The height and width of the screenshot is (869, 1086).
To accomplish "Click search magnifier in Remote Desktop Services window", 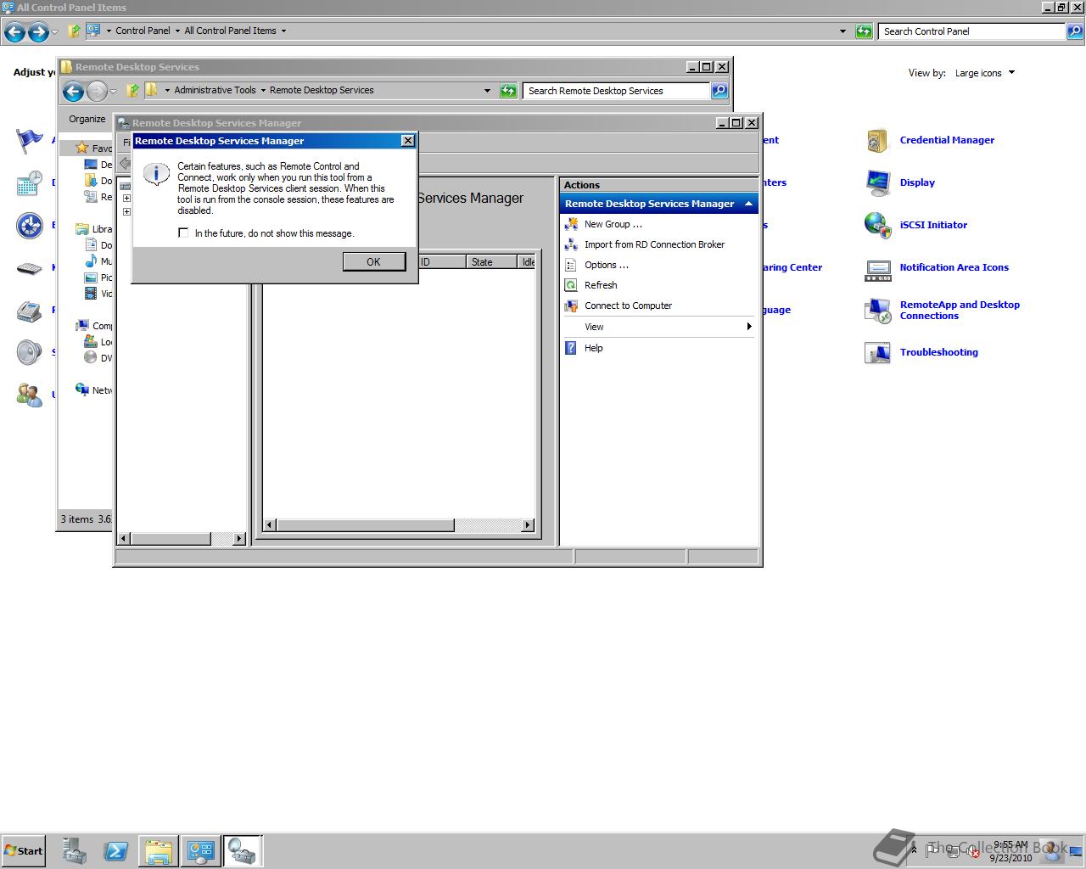I will tap(719, 91).
